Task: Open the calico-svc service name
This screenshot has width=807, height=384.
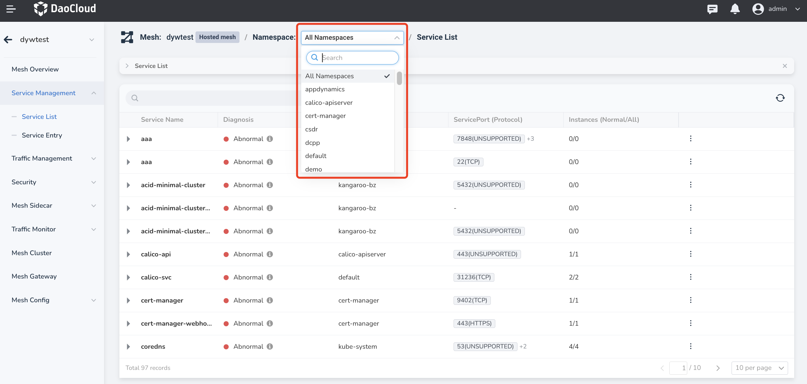Action: (156, 277)
